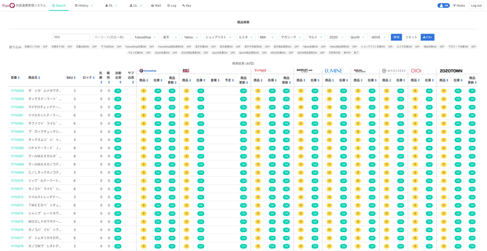Open the Notes link in header
Image resolution: width=487 pixels, height=251 pixels.
point(459,5)
